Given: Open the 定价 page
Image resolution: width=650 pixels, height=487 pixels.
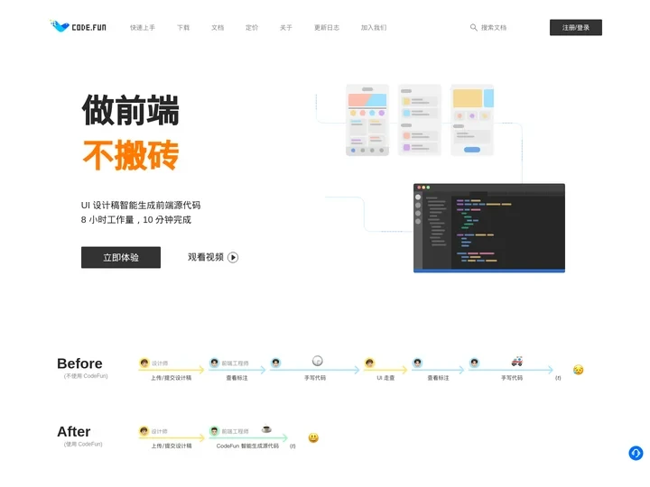Looking at the screenshot, I should point(252,28).
